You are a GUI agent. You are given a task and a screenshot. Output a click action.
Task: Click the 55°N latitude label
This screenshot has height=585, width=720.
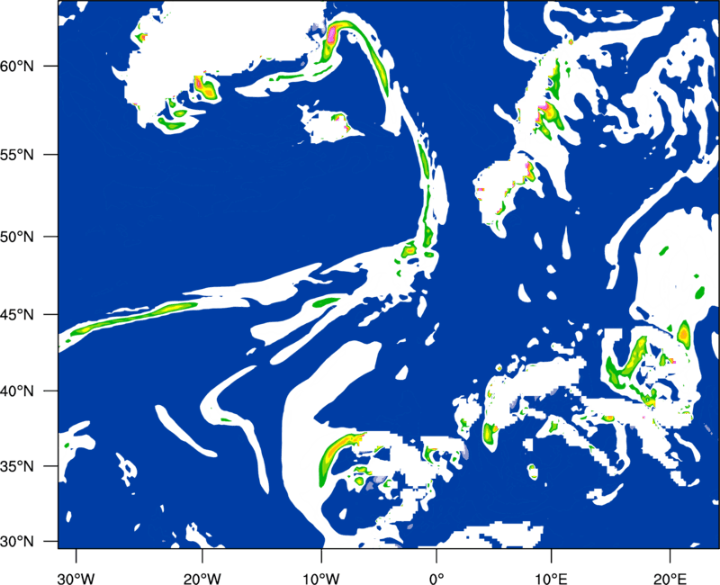[17, 155]
